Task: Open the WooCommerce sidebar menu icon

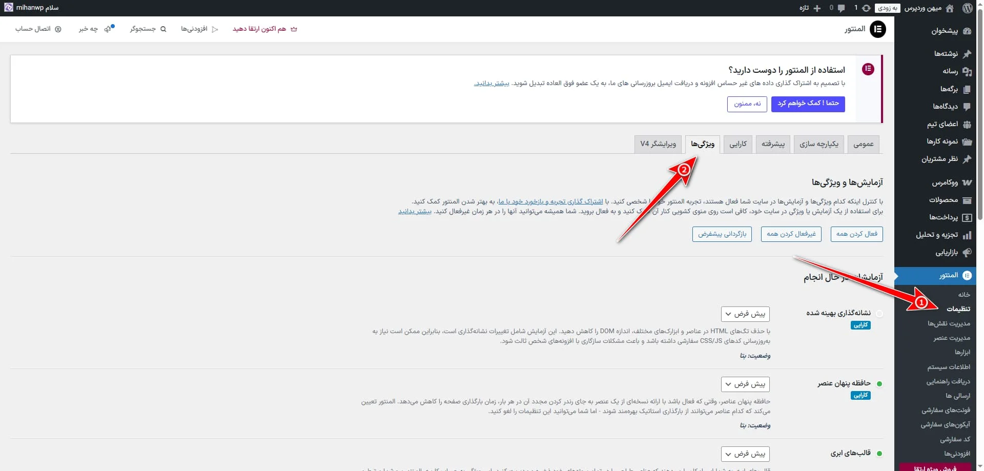Action: pyautogui.click(x=967, y=182)
